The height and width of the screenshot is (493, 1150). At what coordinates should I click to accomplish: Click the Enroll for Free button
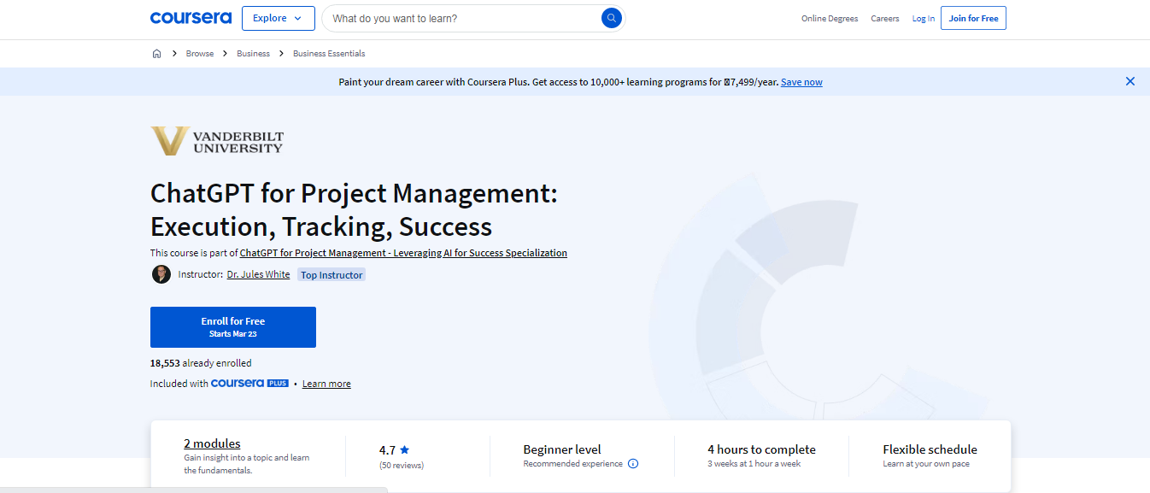click(232, 327)
